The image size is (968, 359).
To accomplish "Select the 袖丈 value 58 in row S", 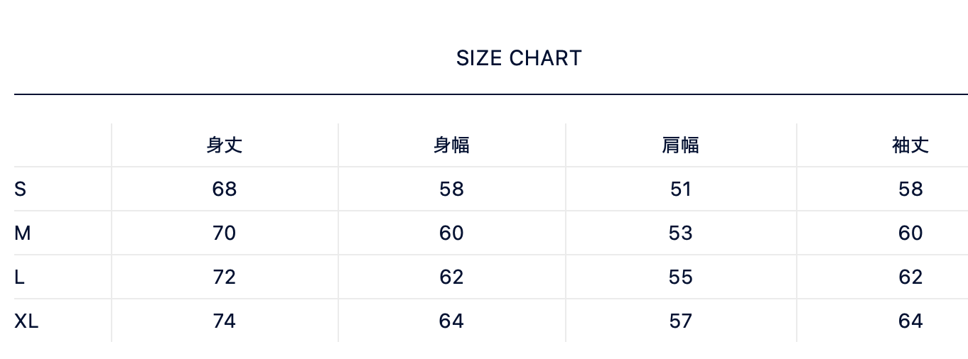I will (910, 189).
